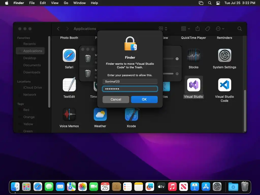Select the Voice Memos app icon
This screenshot has width=260, height=195.
point(69,115)
